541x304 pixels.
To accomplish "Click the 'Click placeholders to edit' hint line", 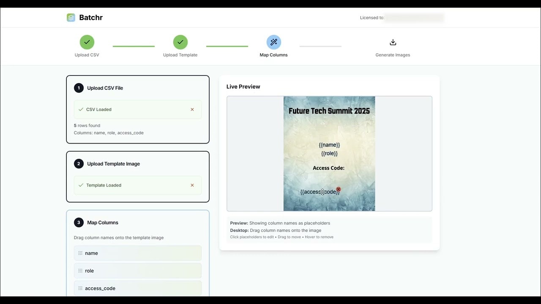I will click(x=281, y=237).
